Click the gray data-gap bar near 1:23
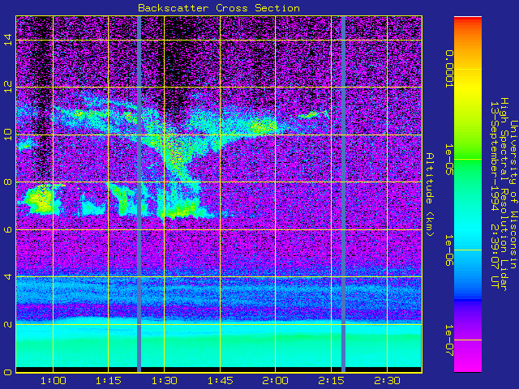The image size is (519, 389). coord(139,194)
